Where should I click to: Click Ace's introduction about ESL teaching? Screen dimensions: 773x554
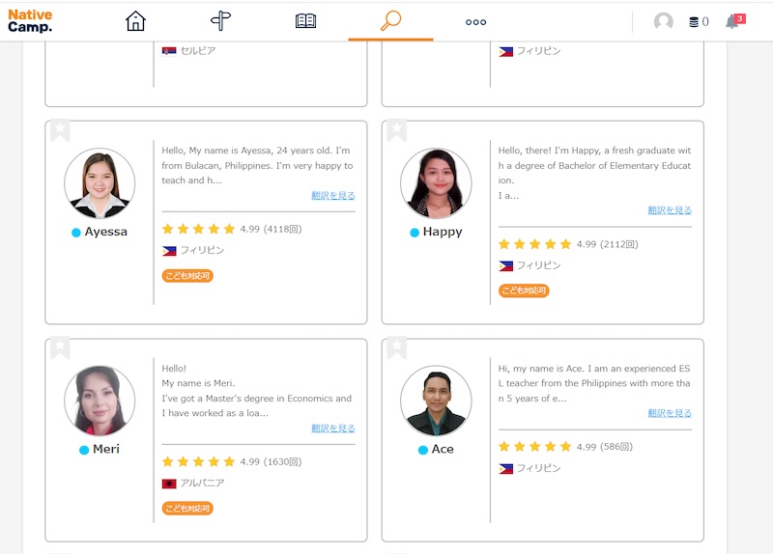coord(594,383)
